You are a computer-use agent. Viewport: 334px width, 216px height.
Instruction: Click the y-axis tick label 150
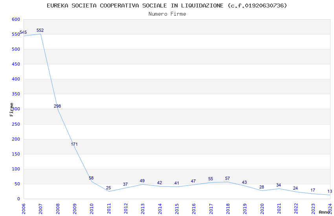pyautogui.click(x=16, y=154)
